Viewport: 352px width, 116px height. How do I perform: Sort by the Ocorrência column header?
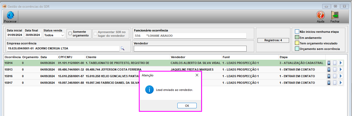click(12, 57)
